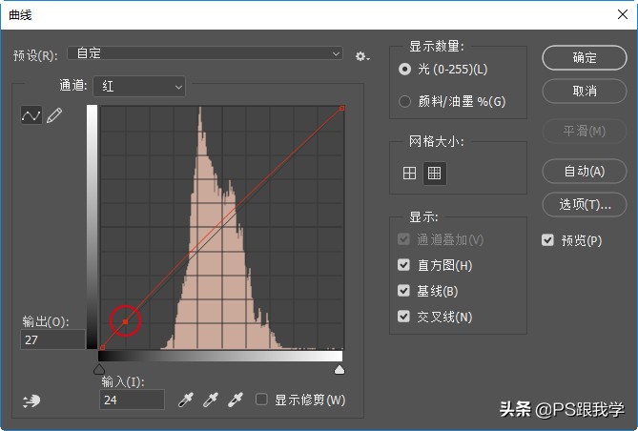Select the curve point editing tool
The image size is (638, 431).
[x=31, y=115]
